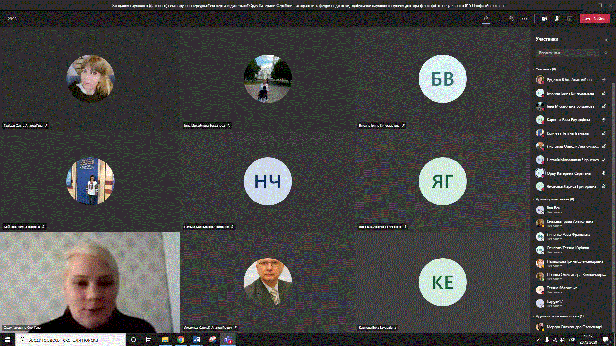Open more actions ellipsis menu
Image resolution: width=616 pixels, height=346 pixels.
pos(524,19)
